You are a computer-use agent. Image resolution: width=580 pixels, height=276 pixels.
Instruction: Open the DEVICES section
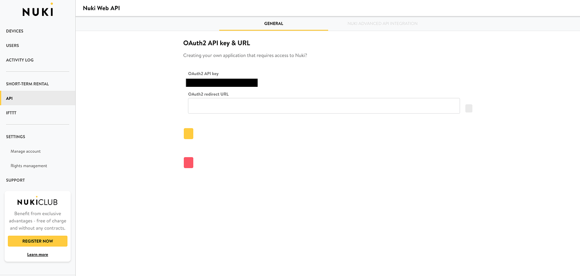pos(15,31)
